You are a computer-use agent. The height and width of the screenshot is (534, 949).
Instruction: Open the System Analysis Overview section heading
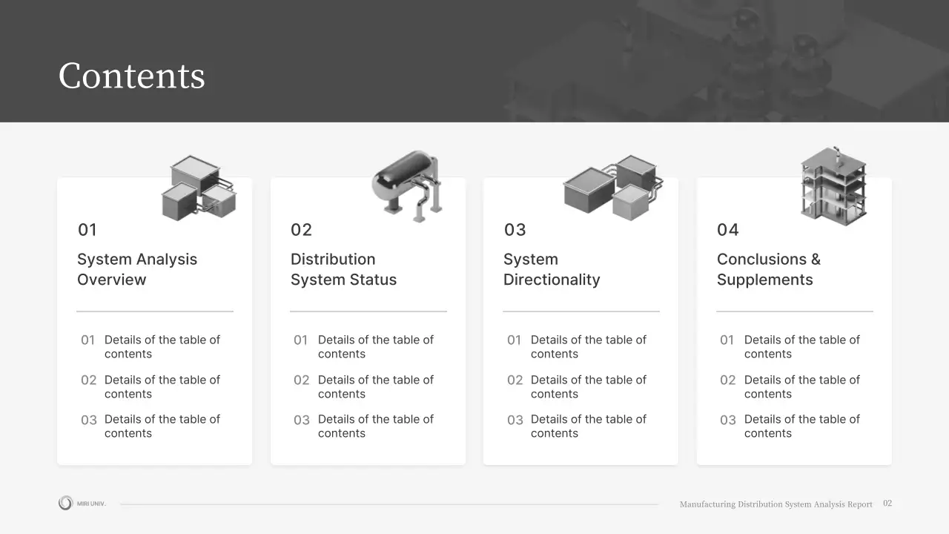(137, 269)
